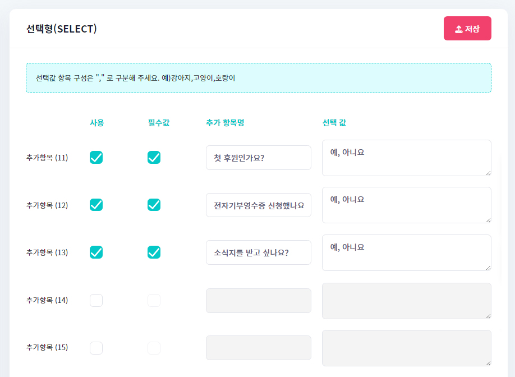Viewport: 515px width, 377px height.
Task: Disable 사용 for 추가항목 (13)
Action: 96,252
